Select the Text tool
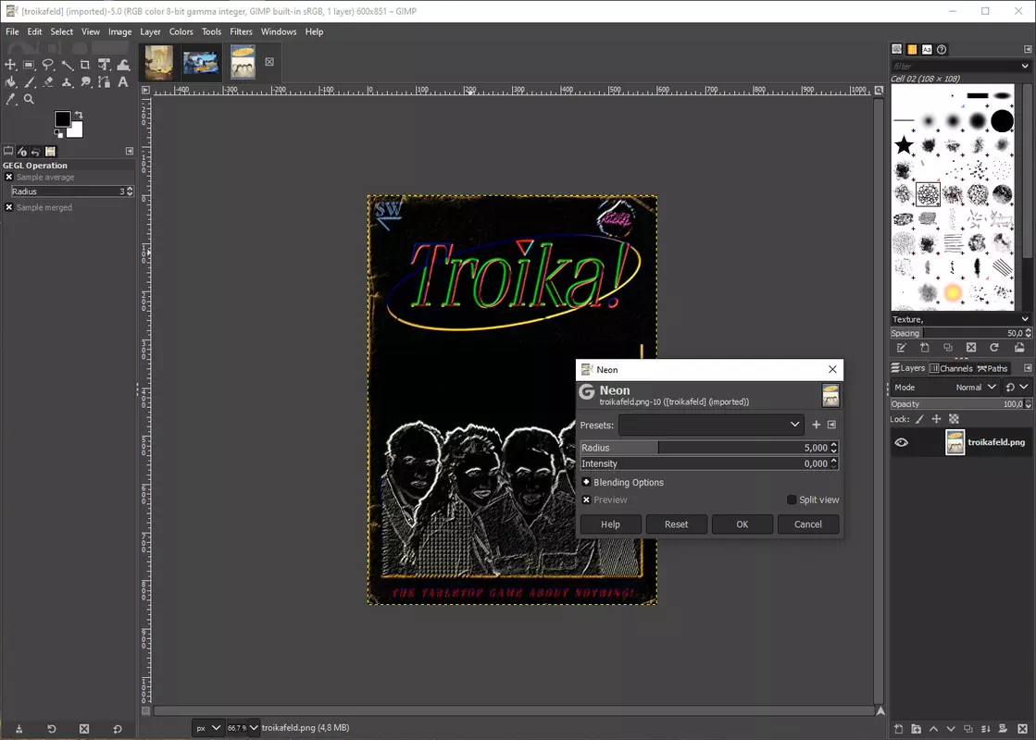The width and height of the screenshot is (1036, 740). [123, 81]
